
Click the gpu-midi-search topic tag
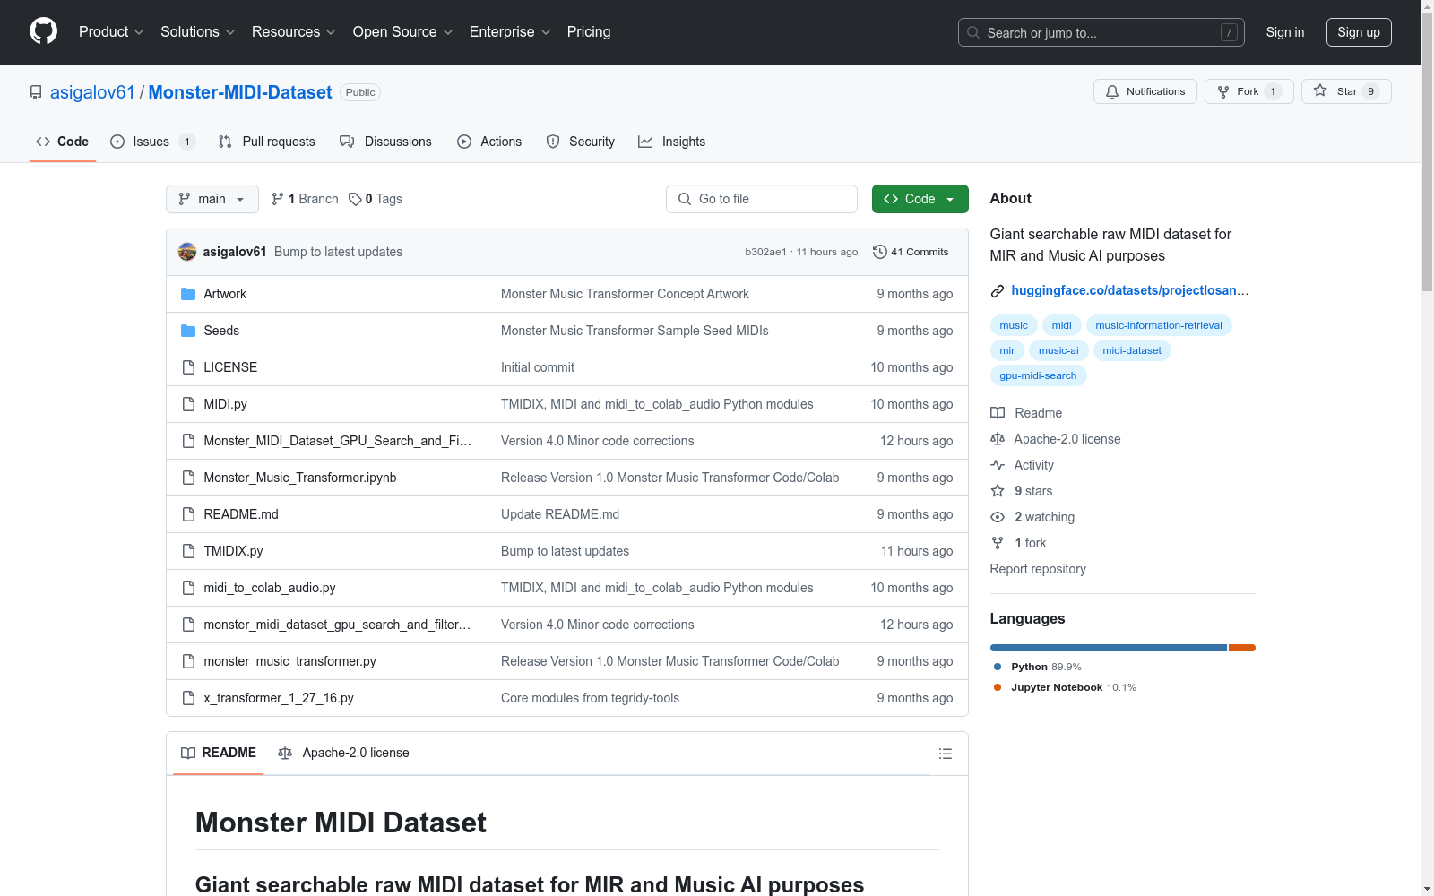click(1038, 375)
